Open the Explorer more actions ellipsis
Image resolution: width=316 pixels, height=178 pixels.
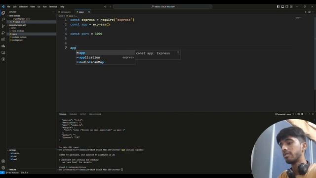53,12
